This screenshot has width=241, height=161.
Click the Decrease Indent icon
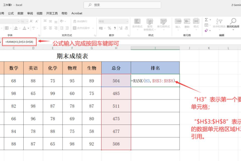point(61,28)
